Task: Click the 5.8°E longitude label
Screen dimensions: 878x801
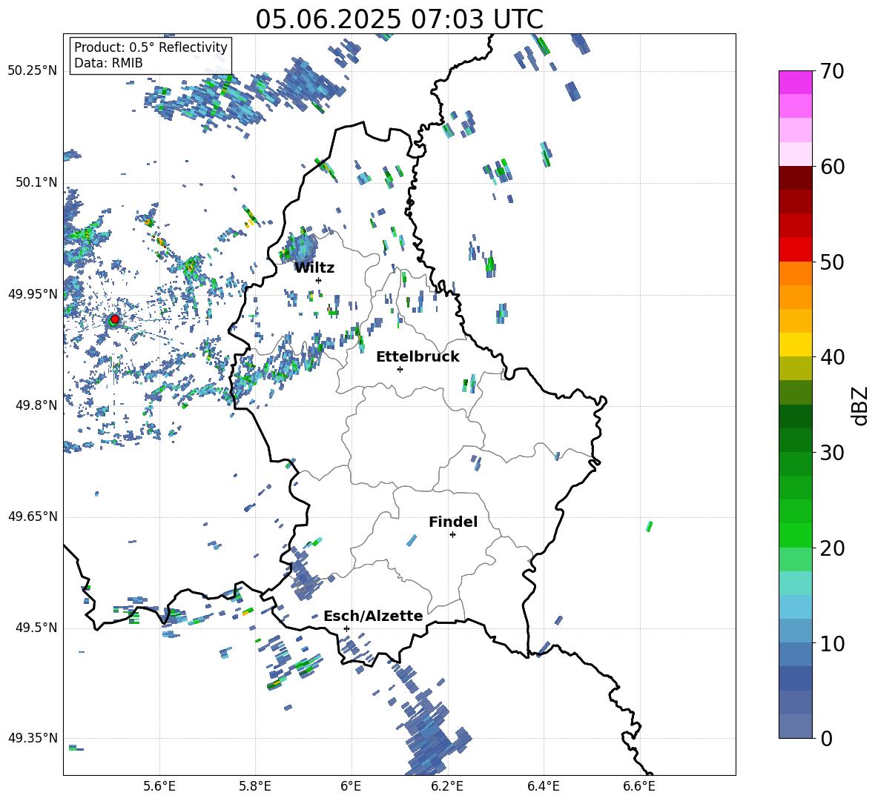Action: tap(255, 786)
